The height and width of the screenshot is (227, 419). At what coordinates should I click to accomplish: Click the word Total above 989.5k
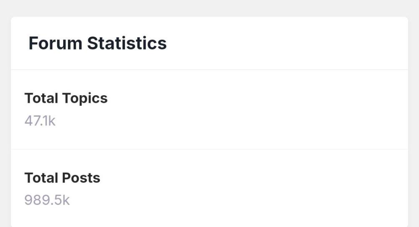pyautogui.click(x=41, y=178)
